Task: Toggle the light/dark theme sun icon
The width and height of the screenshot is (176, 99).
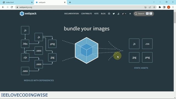Action: tap(130, 14)
